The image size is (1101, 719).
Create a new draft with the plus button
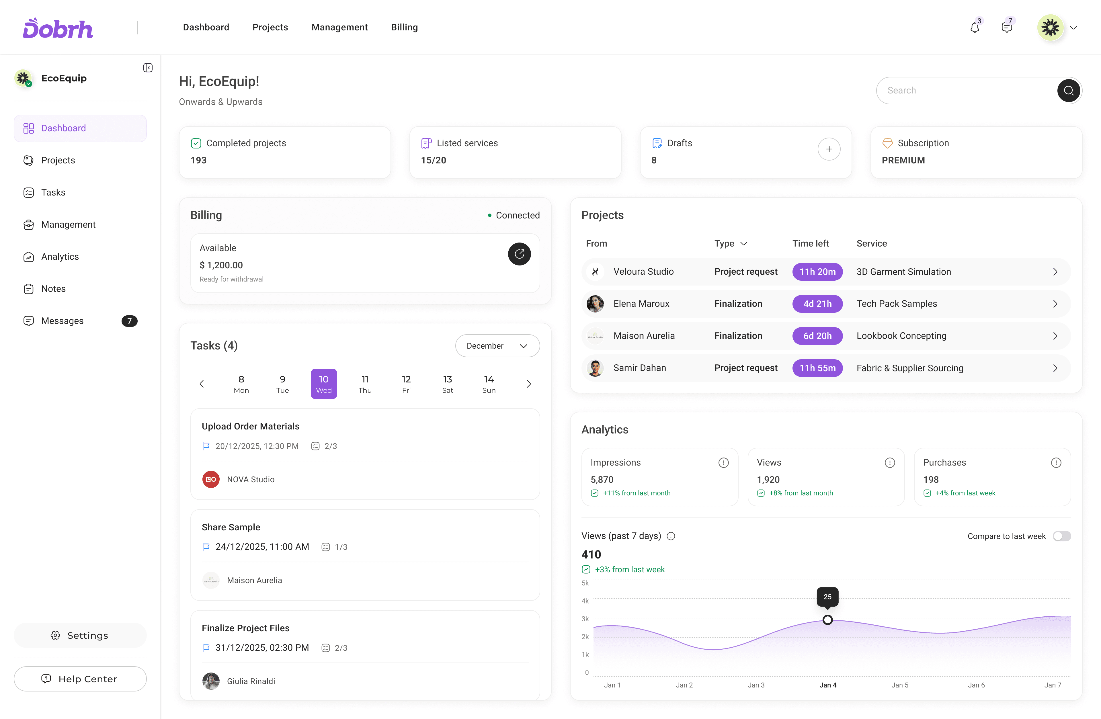[829, 149]
